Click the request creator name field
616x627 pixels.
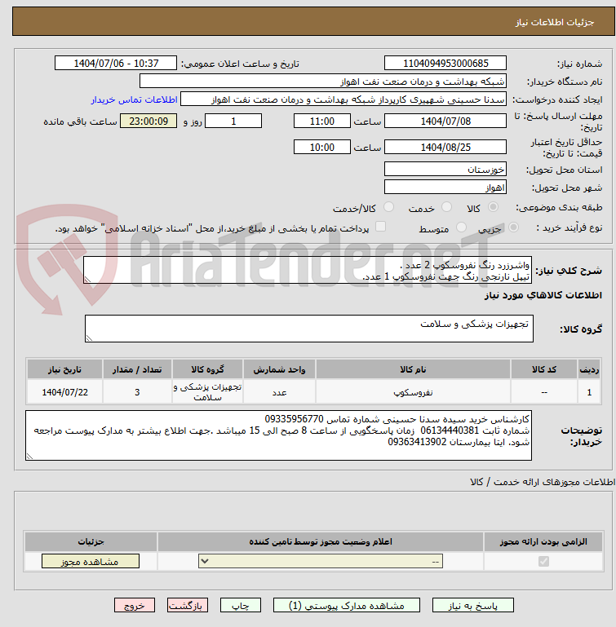coord(343,99)
